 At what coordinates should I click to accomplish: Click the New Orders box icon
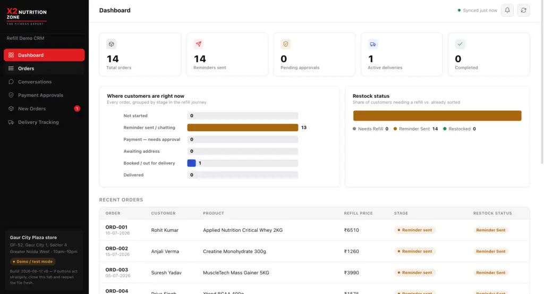pos(11,108)
